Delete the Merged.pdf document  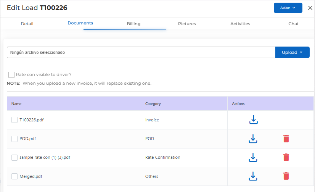(x=286, y=176)
